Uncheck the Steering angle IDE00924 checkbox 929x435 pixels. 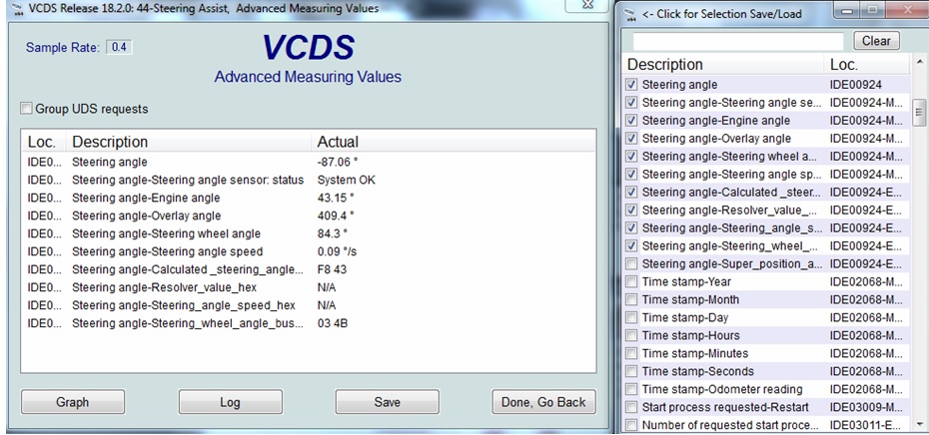click(631, 85)
